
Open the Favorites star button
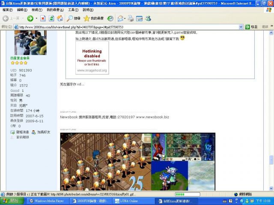(93, 18)
